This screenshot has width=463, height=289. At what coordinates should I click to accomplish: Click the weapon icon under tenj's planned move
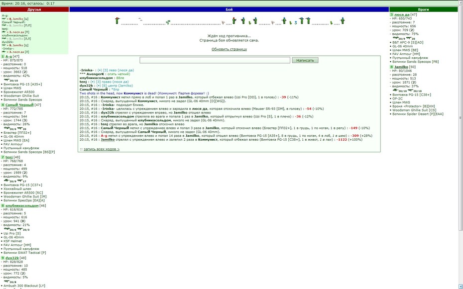3,32
